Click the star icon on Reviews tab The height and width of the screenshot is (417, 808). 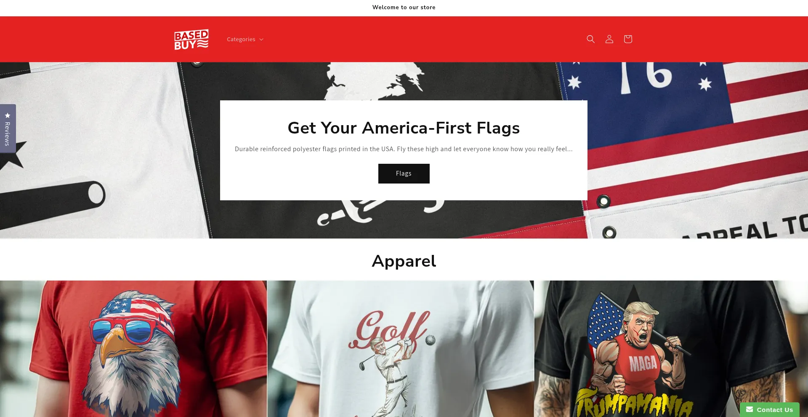(x=8, y=115)
